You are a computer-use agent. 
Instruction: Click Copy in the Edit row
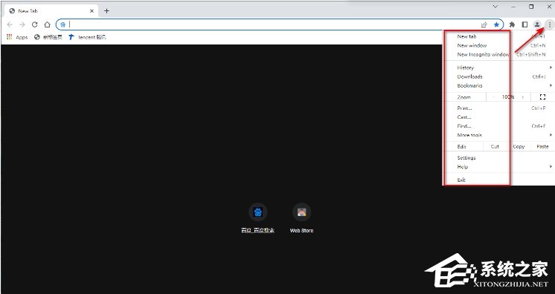tap(519, 146)
